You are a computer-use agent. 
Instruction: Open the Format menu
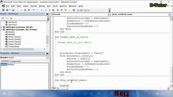tap(34, 6)
